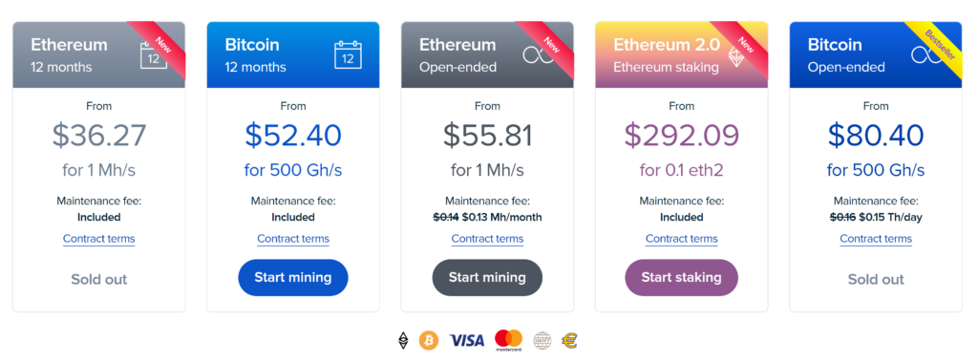Select the orange Bitcoin payment icon
This screenshot has height=363, width=978.
tap(429, 340)
